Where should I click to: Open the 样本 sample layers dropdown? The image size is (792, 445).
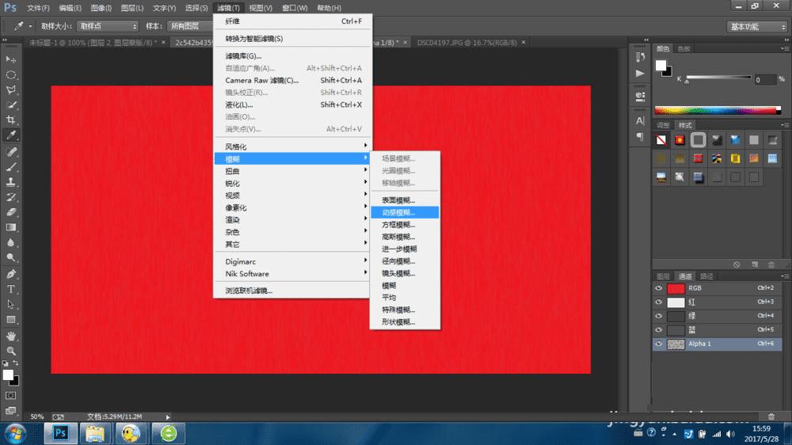(x=190, y=26)
